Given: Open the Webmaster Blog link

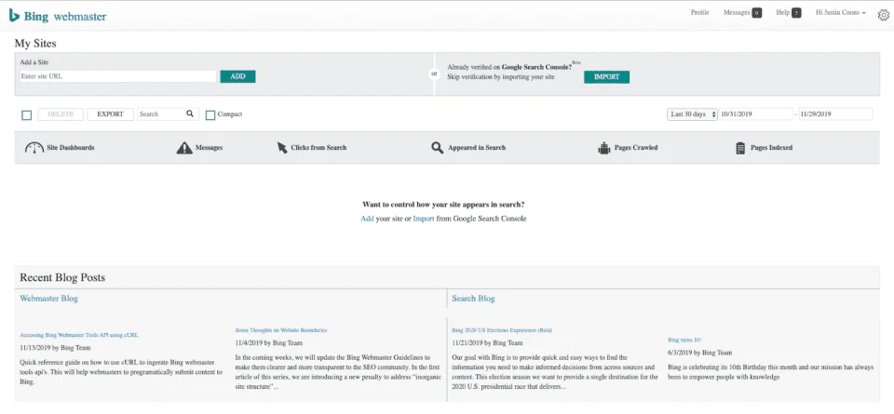Looking at the screenshot, I should 48,299.
